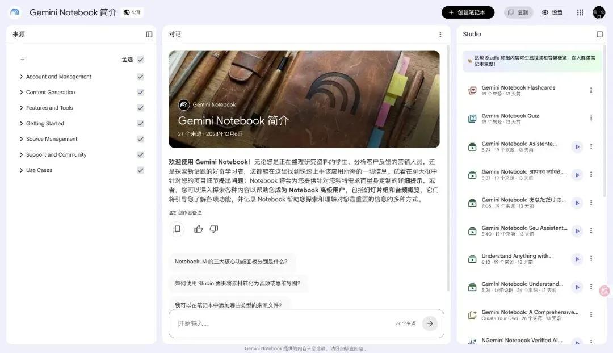Open more options for Quiz item
Image resolution: width=613 pixels, height=353 pixels.
(591, 118)
